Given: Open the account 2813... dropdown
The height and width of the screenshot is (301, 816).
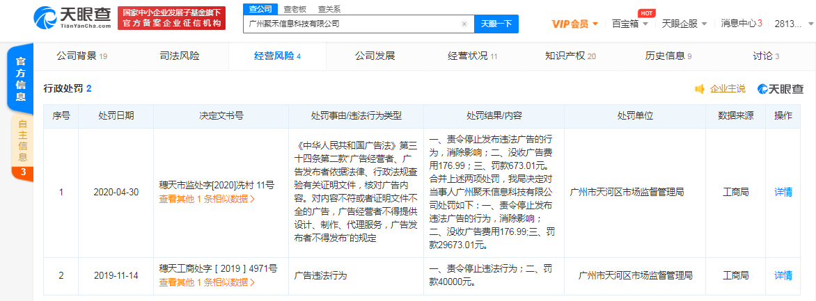Looking at the screenshot, I should 794,24.
